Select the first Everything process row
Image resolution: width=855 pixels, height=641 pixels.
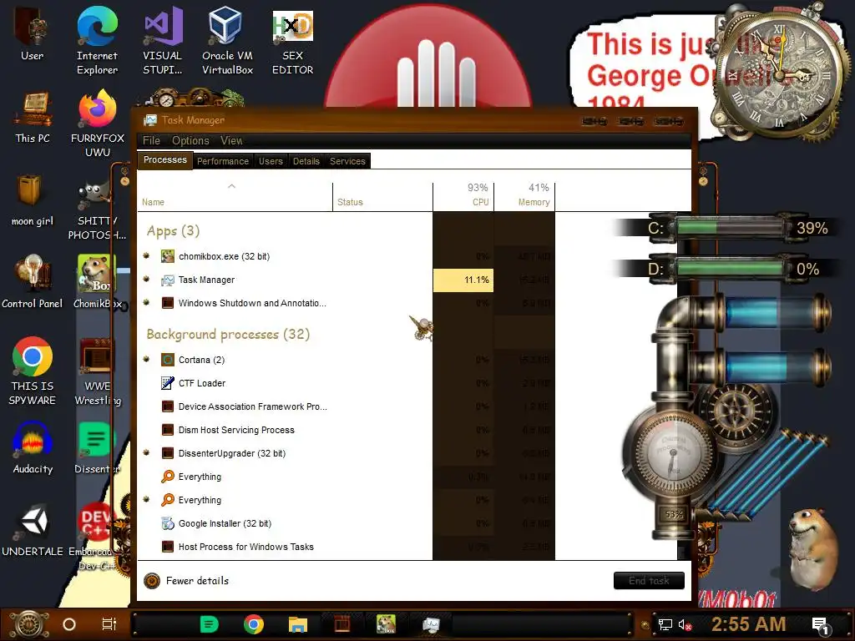click(x=347, y=477)
